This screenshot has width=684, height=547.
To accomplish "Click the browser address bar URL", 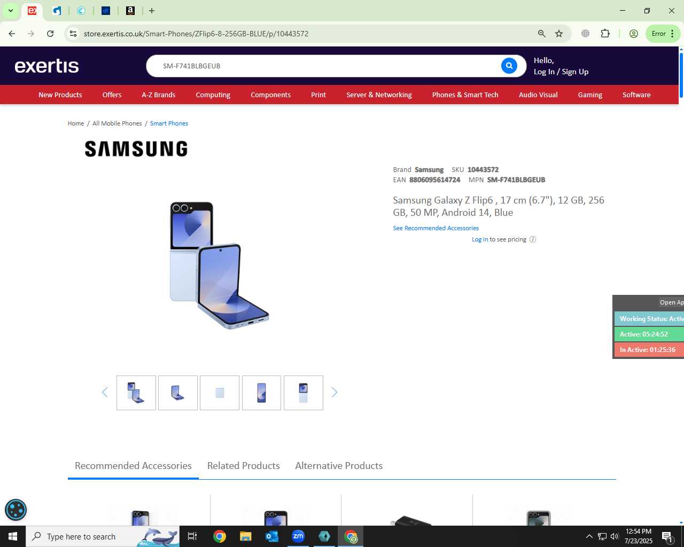I will tap(196, 34).
